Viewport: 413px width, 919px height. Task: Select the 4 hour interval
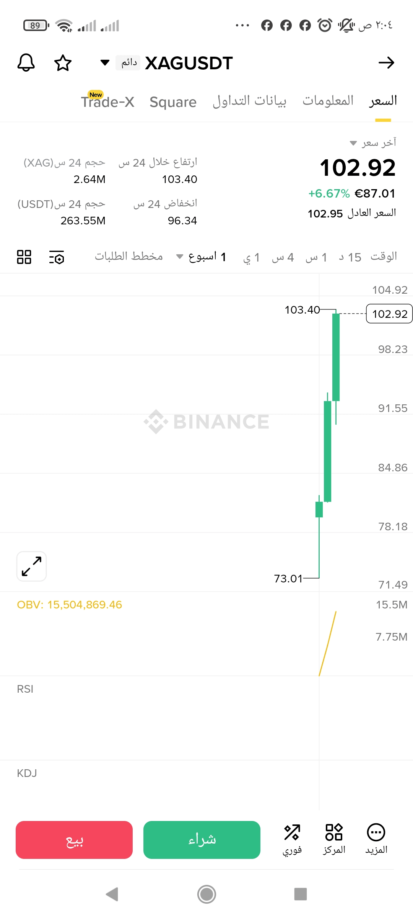coord(283,257)
